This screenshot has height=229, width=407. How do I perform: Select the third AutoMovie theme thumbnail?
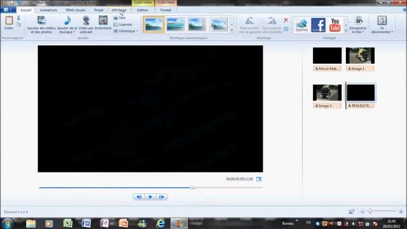click(197, 24)
